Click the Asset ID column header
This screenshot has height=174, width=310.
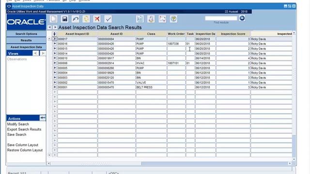click(116, 34)
